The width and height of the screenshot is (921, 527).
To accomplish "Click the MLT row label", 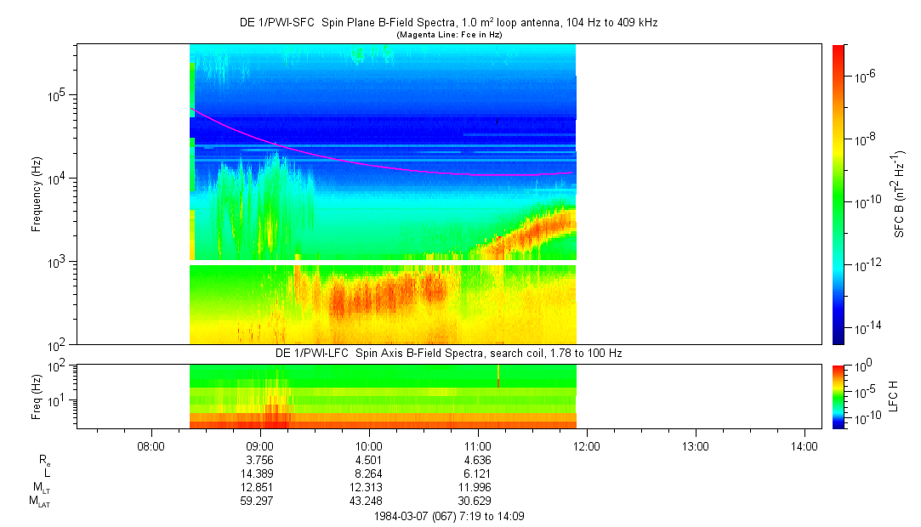I will point(38,488).
